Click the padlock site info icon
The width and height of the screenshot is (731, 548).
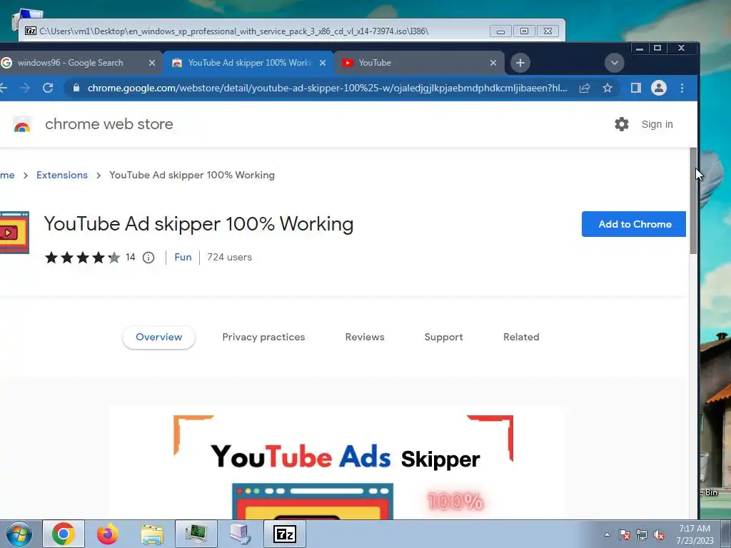[76, 88]
